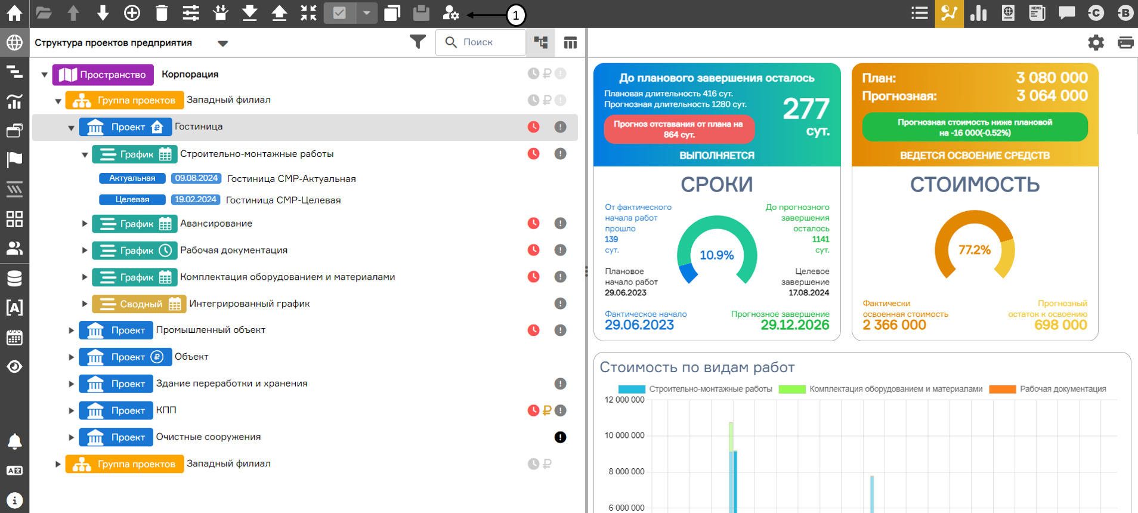This screenshot has width=1138, height=513.
Task: Collapse Строительно-монтажные работы schedule
Action: pos(85,154)
